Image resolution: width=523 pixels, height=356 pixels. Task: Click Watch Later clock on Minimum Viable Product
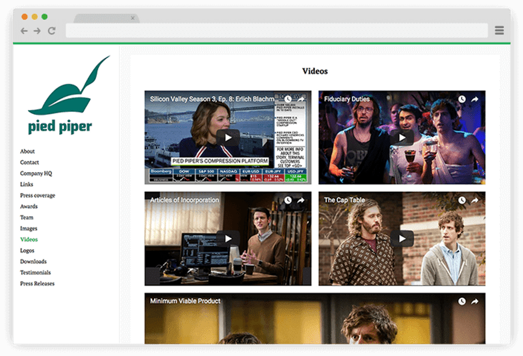(461, 301)
